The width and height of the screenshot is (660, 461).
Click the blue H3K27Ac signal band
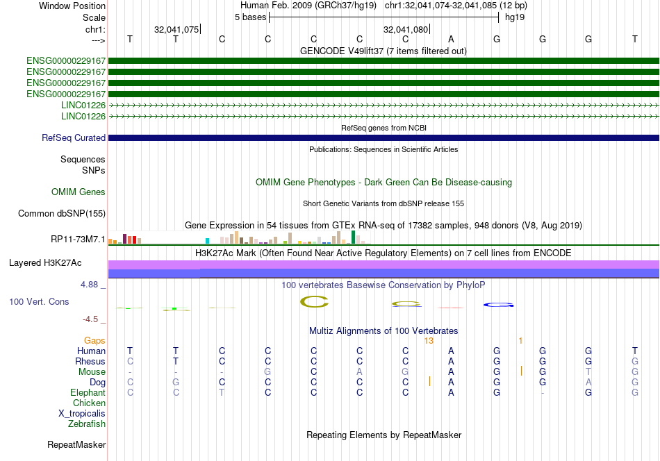[x=383, y=274]
